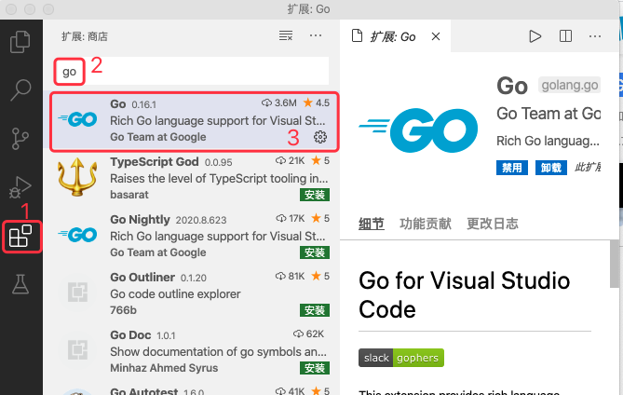Click the extension search input field
Screen dimensions: 623x395
click(x=205, y=71)
